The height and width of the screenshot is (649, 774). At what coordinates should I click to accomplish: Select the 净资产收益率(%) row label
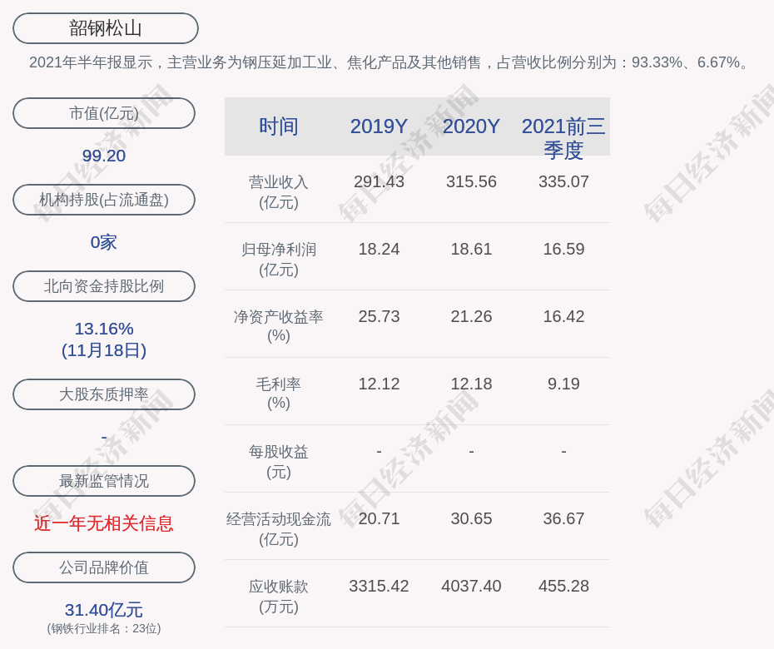tap(279, 325)
